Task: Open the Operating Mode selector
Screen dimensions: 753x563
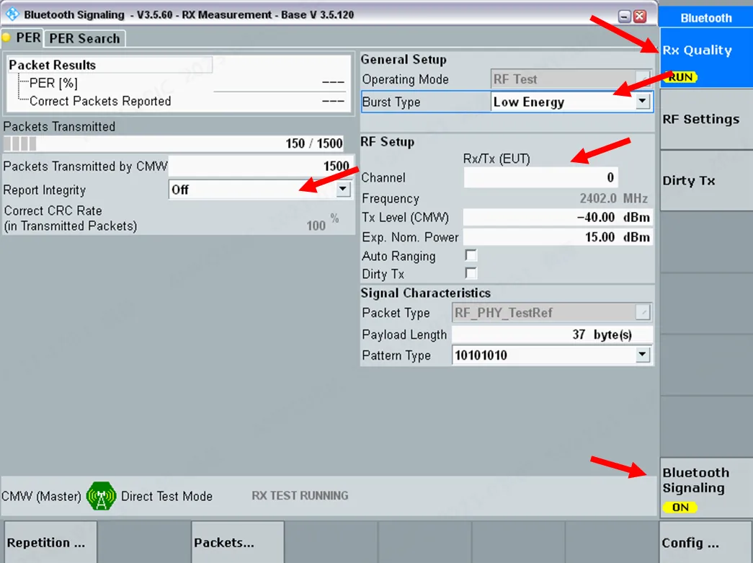Action: 569,79
